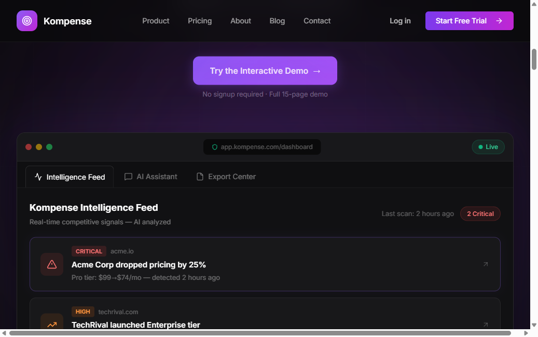
Task: Open Acme Corp alert via its arrow icon
Action: coord(486,264)
